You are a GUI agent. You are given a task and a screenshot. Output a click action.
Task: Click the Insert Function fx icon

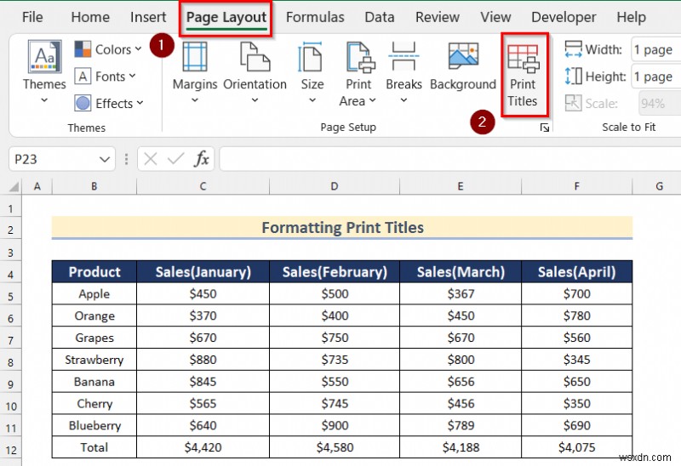202,159
